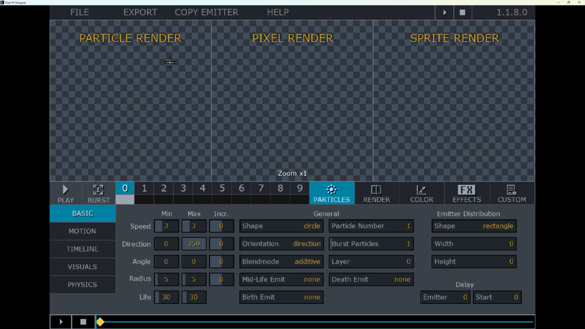The image size is (585, 329).
Task: Stop playback with top-right stop icon
Action: (x=463, y=13)
